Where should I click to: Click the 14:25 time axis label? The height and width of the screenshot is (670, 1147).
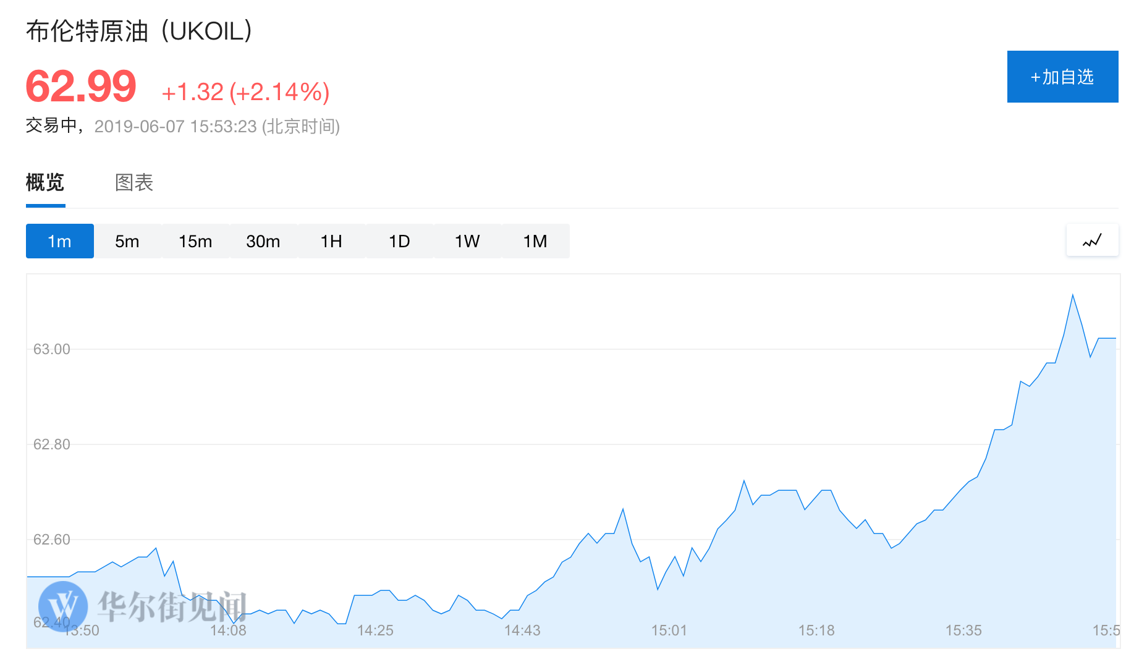375,630
